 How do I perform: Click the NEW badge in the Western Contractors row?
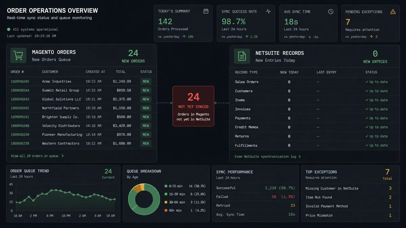pyautogui.click(x=146, y=143)
